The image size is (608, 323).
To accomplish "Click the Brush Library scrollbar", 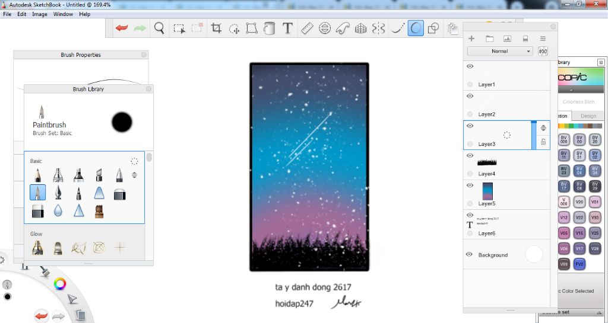I will coord(149,158).
